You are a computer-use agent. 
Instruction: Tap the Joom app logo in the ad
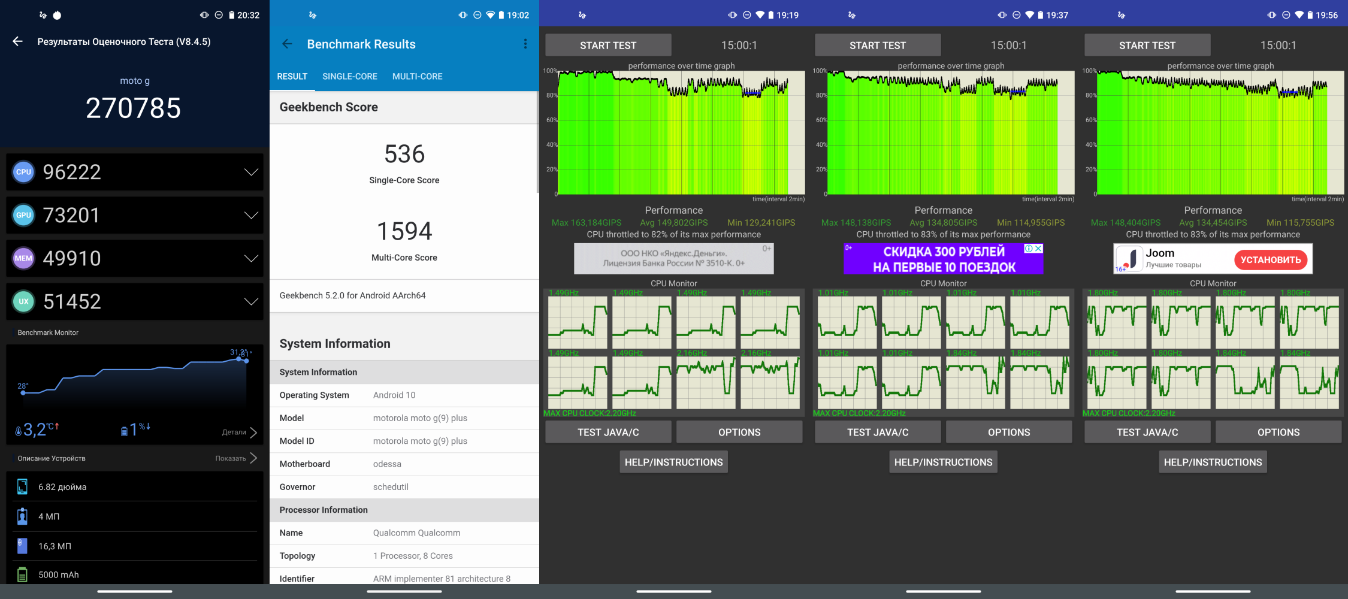click(1130, 259)
